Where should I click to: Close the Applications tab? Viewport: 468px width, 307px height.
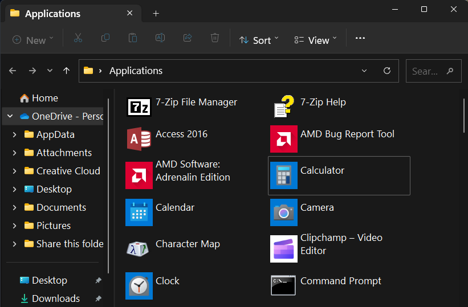coord(129,13)
